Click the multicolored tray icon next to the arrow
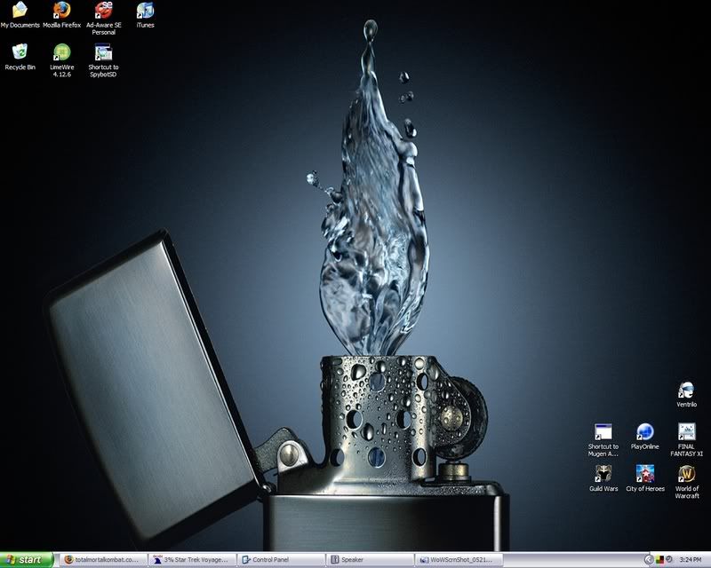Screen dimensions: 711x568 coord(659,560)
